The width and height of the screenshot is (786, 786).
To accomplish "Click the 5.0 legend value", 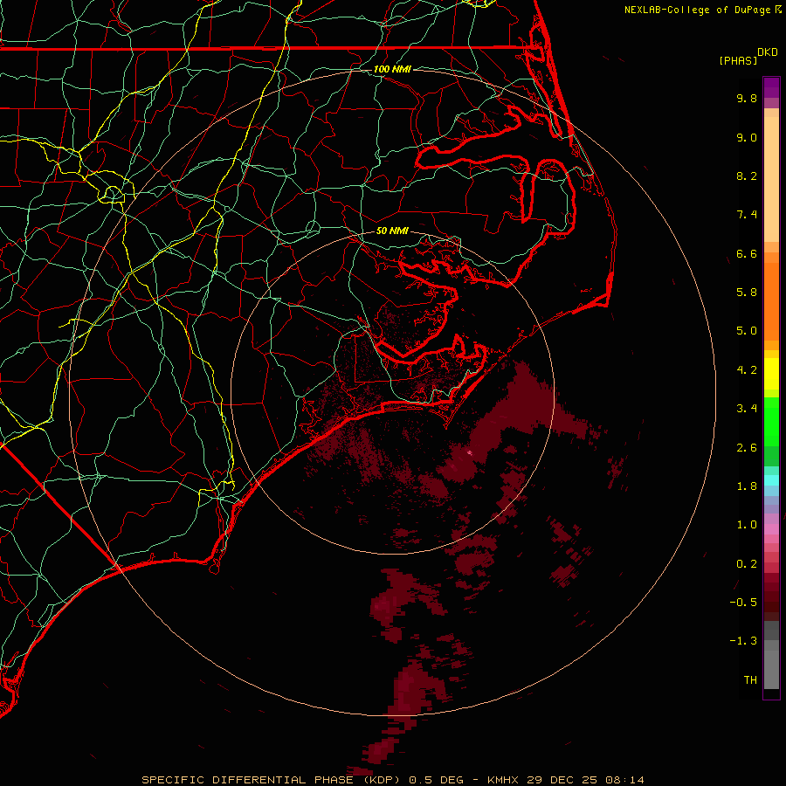I will 747,331.
